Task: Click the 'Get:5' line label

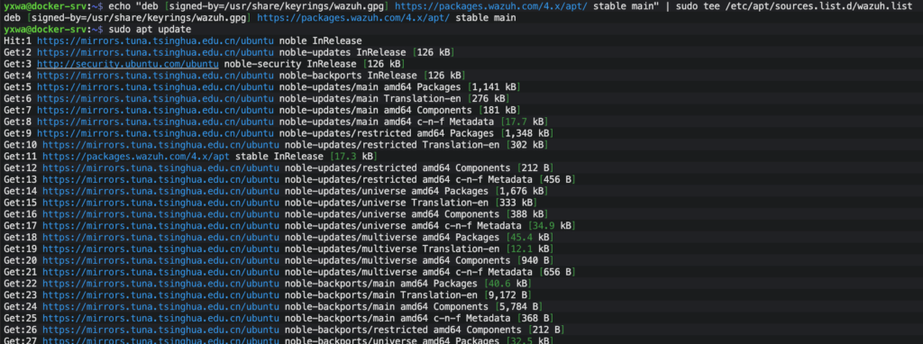Action: [x=18, y=87]
